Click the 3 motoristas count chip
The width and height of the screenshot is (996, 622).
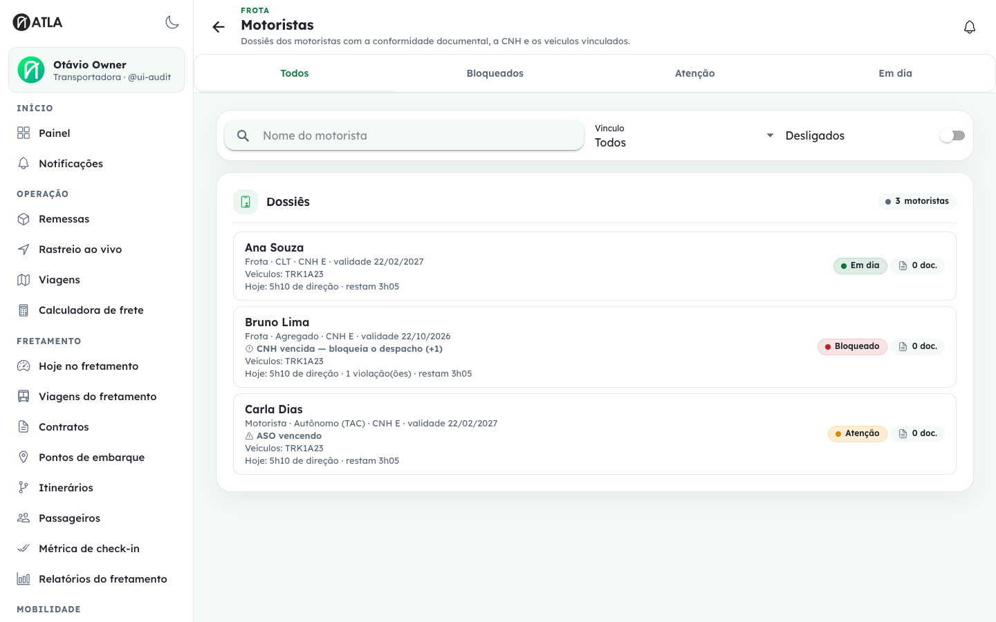coord(917,201)
